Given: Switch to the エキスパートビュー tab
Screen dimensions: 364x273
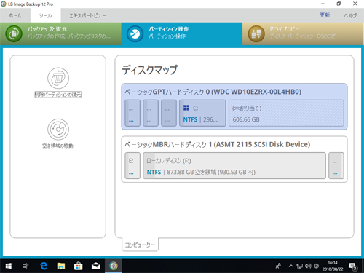Looking at the screenshot, I should pyautogui.click(x=87, y=15).
